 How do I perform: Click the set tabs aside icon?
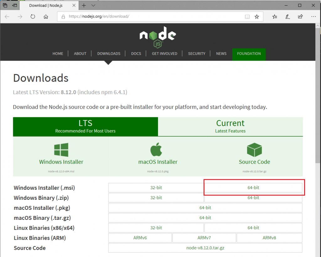click(x=14, y=5)
